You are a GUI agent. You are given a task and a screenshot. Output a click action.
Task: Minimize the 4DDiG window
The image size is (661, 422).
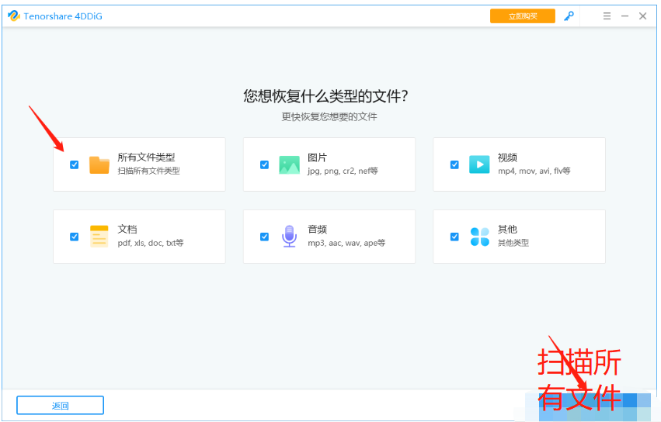[x=624, y=16]
